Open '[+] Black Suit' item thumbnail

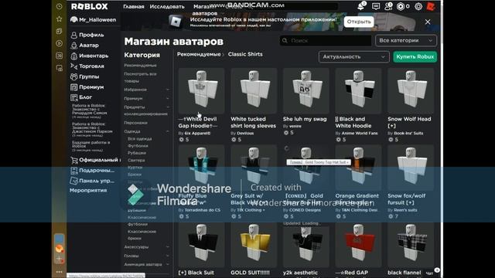tap(201, 245)
